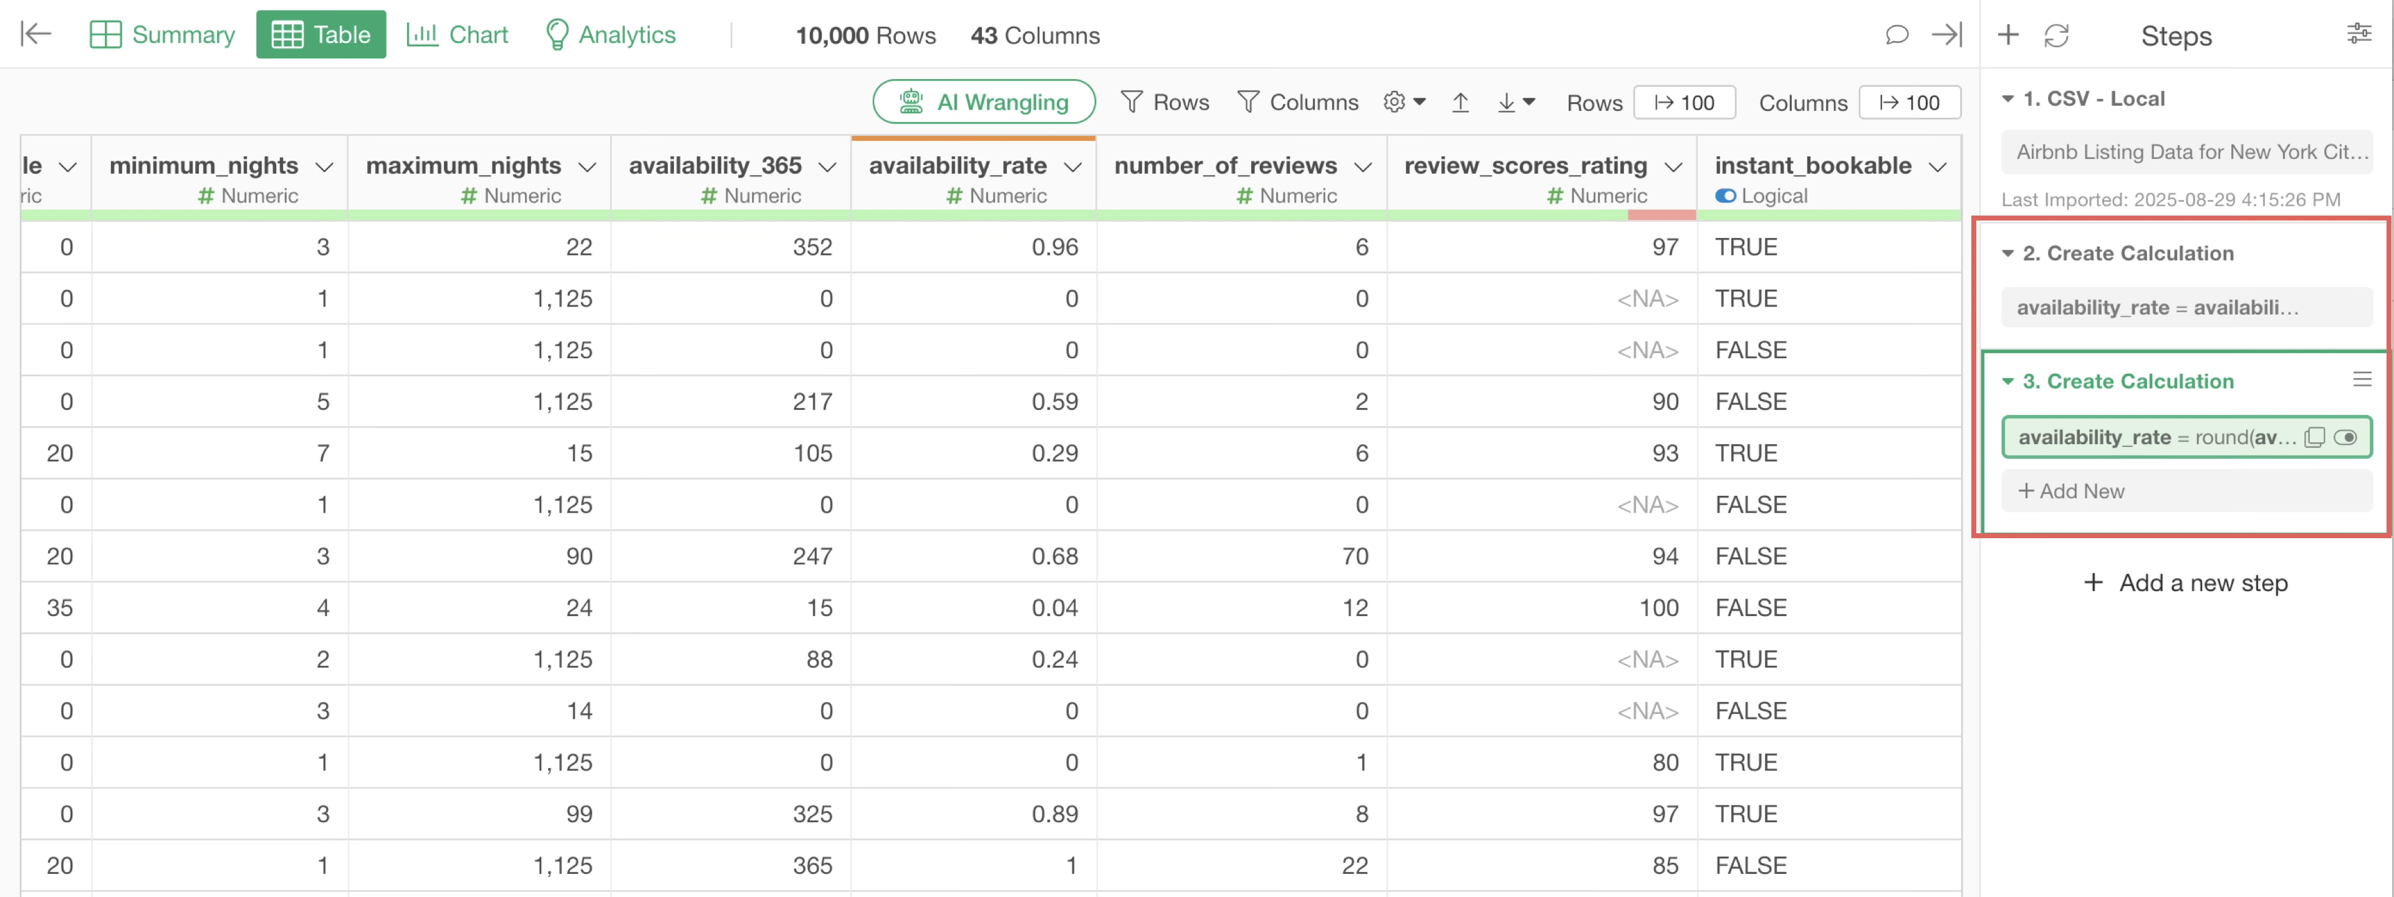Image resolution: width=2394 pixels, height=897 pixels.
Task: Open the Summary view tab
Action: pyautogui.click(x=163, y=34)
